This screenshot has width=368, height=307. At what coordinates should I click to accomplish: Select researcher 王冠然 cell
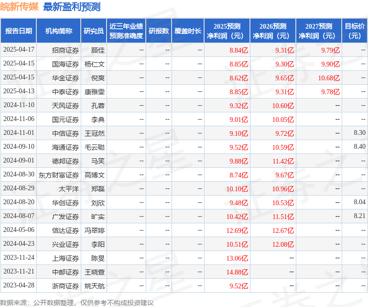coord(95,133)
